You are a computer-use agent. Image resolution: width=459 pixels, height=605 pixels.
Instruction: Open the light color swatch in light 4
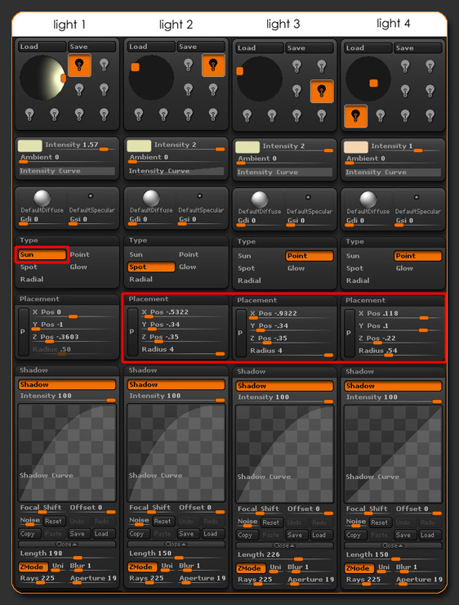[x=356, y=147]
